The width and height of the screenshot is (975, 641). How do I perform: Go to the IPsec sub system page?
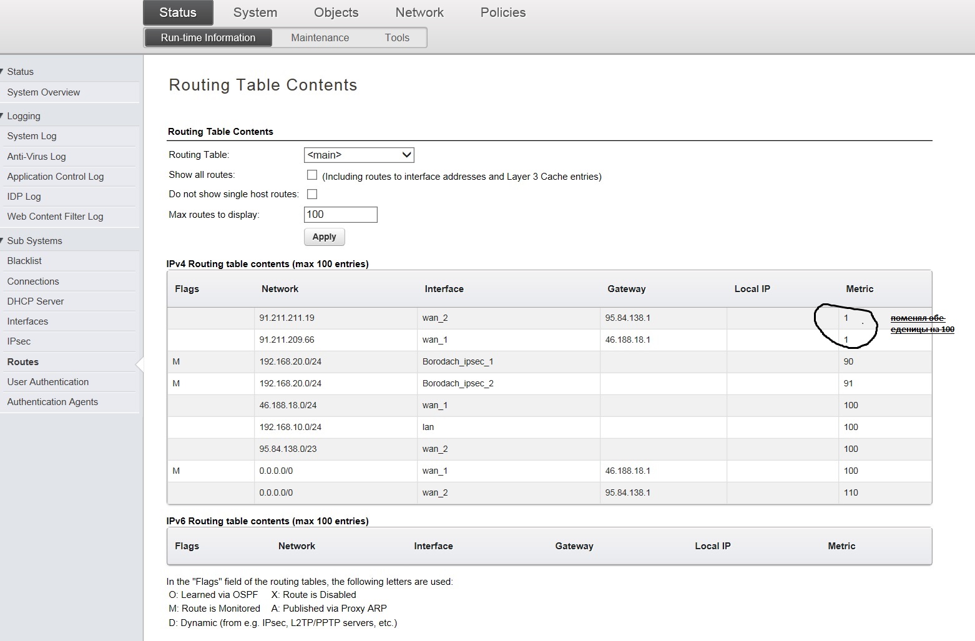[x=19, y=341]
